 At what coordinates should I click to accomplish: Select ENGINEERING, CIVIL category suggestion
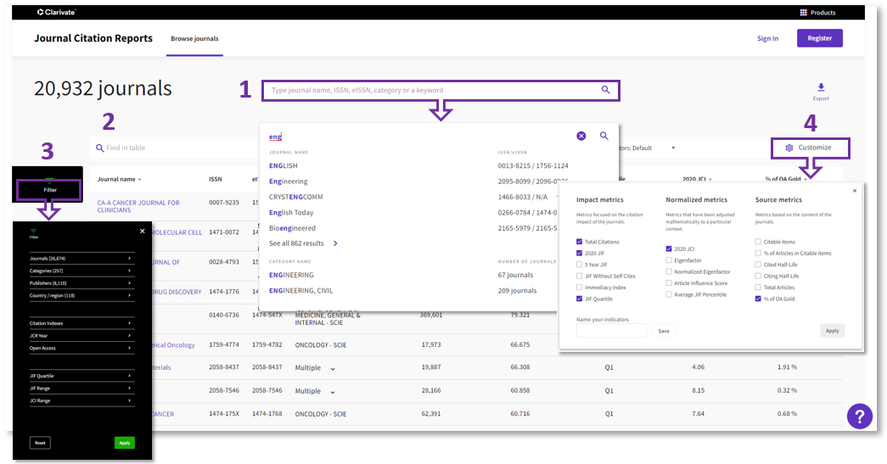[x=303, y=291]
